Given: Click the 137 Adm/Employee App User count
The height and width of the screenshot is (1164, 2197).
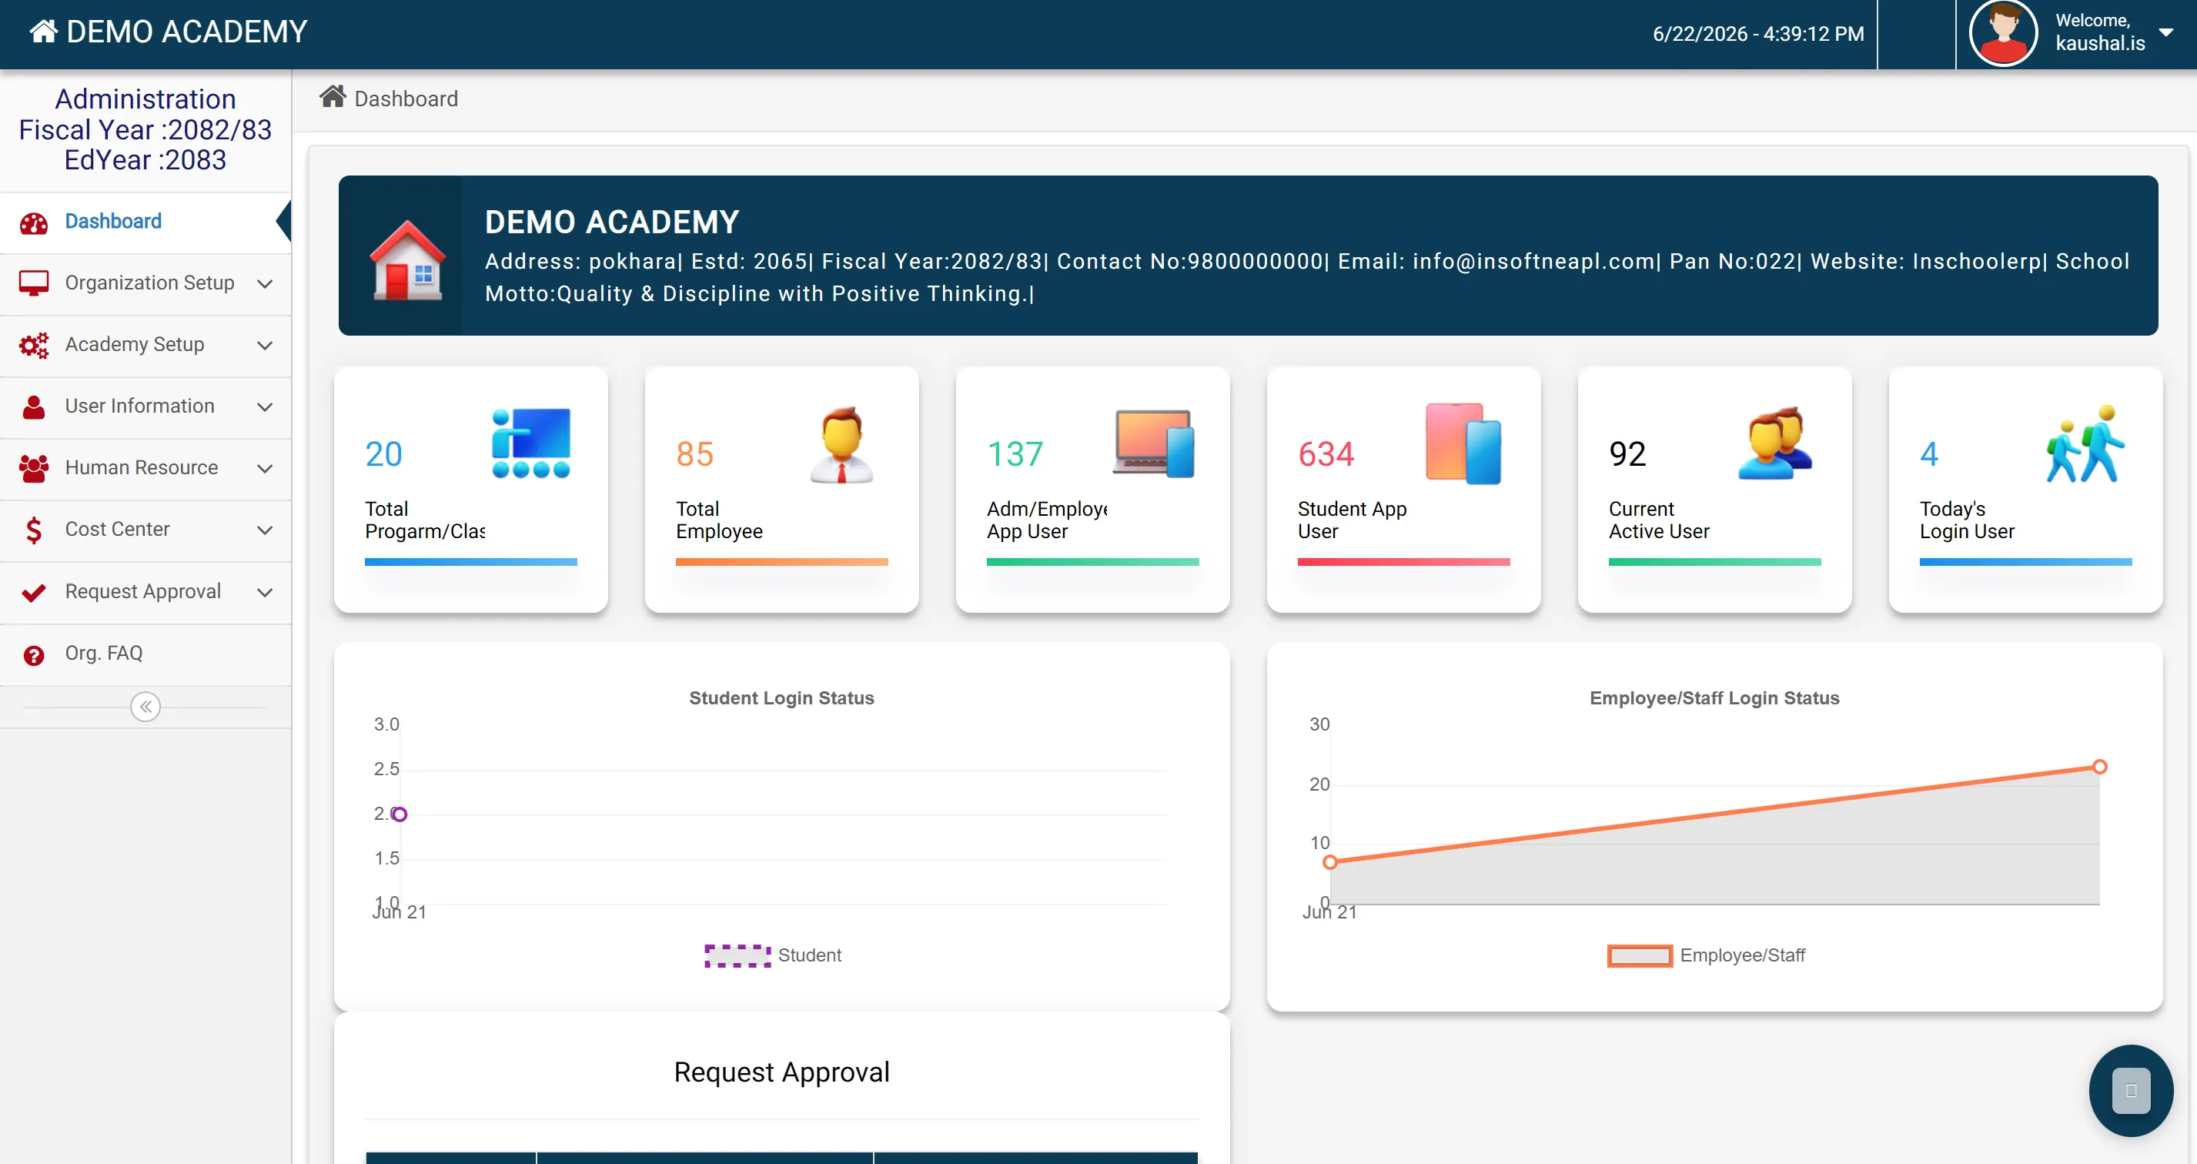Looking at the screenshot, I should [x=1015, y=453].
